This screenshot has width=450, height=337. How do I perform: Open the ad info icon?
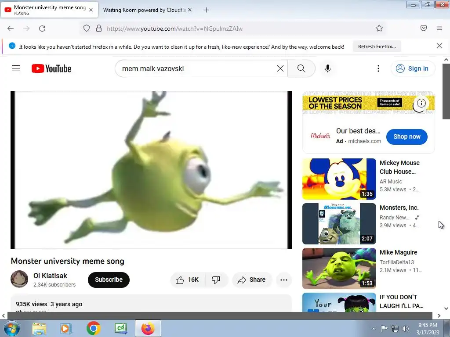pos(421,103)
